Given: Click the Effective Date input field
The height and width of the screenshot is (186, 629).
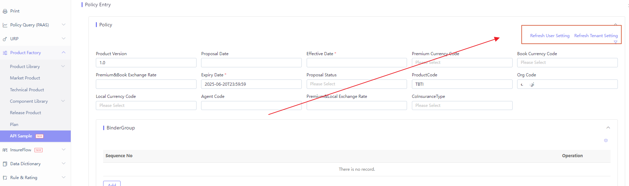Looking at the screenshot, I should (x=356, y=63).
